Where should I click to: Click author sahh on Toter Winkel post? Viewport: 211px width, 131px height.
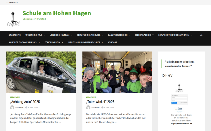click(97, 108)
